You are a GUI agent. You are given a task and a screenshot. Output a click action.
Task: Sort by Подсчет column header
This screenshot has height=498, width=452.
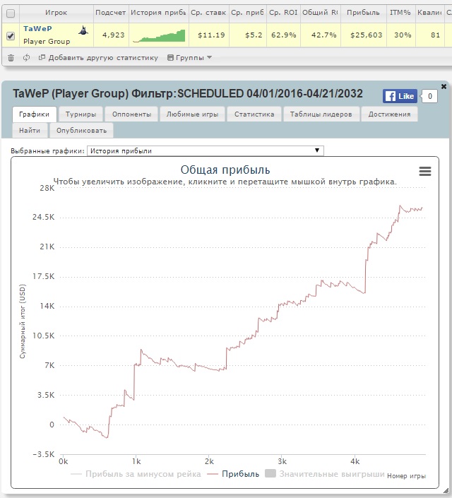coord(111,13)
